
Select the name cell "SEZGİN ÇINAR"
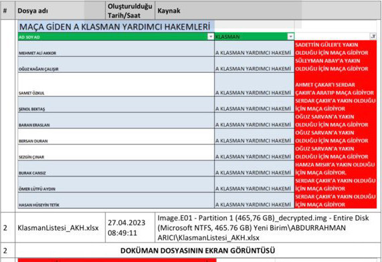[x=116, y=152]
